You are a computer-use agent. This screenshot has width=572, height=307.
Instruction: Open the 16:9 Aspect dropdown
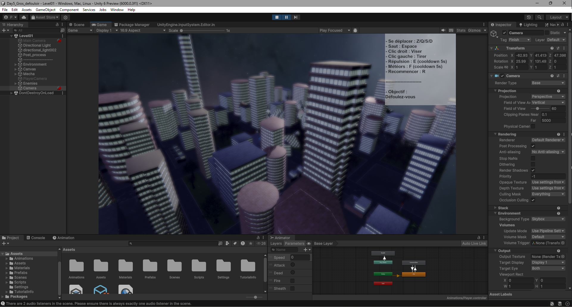tap(142, 30)
